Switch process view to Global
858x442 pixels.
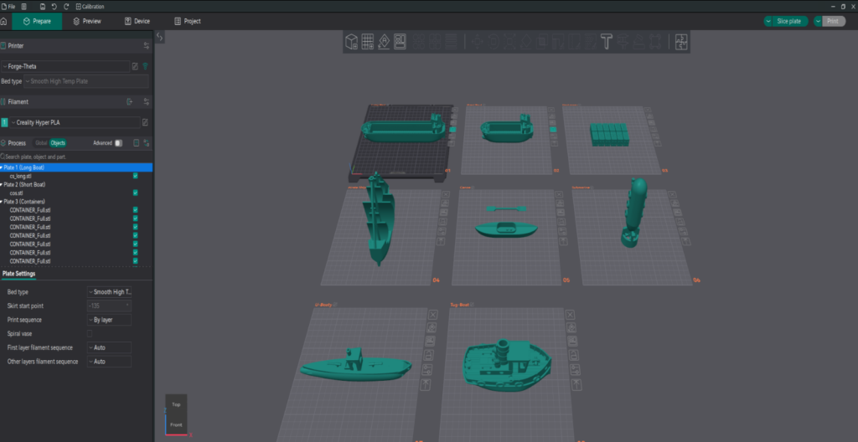(41, 143)
